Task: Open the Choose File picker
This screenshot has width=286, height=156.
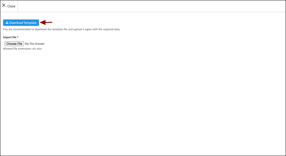Action: click(x=14, y=44)
